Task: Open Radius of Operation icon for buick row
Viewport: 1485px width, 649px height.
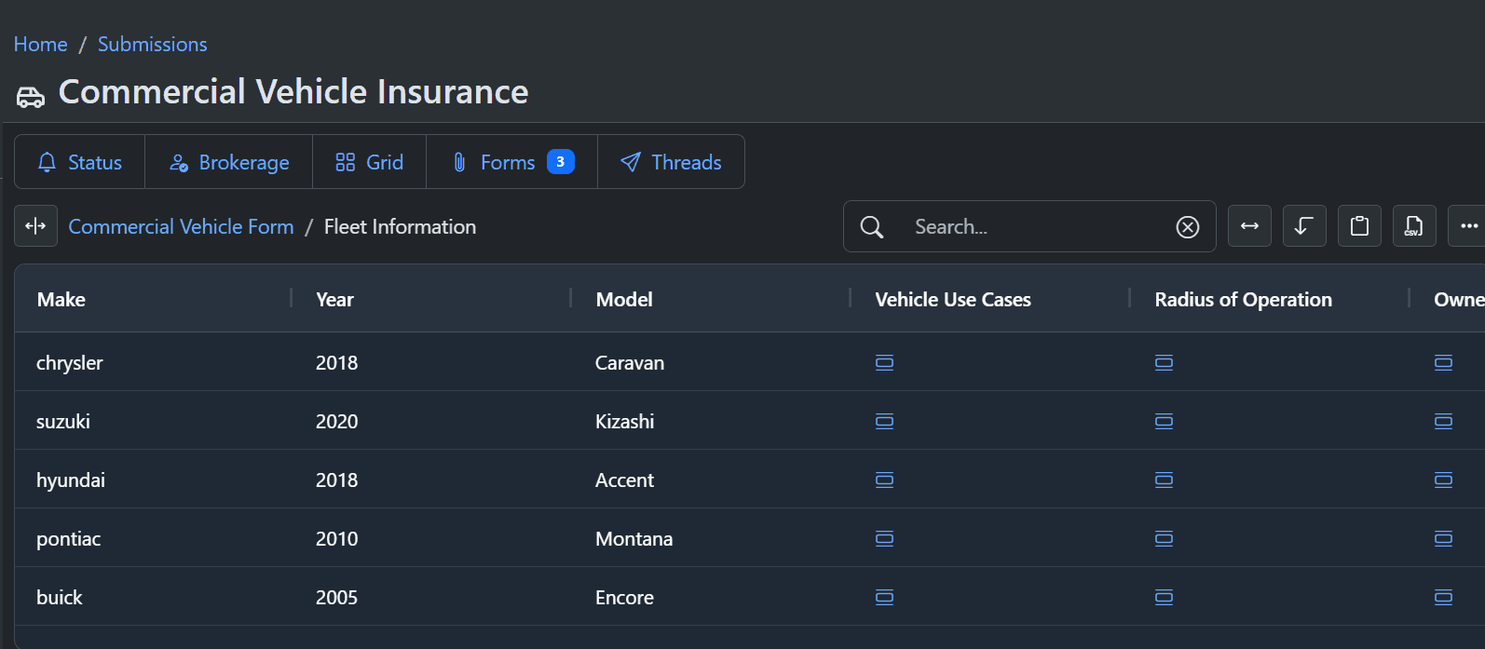Action: [1164, 597]
